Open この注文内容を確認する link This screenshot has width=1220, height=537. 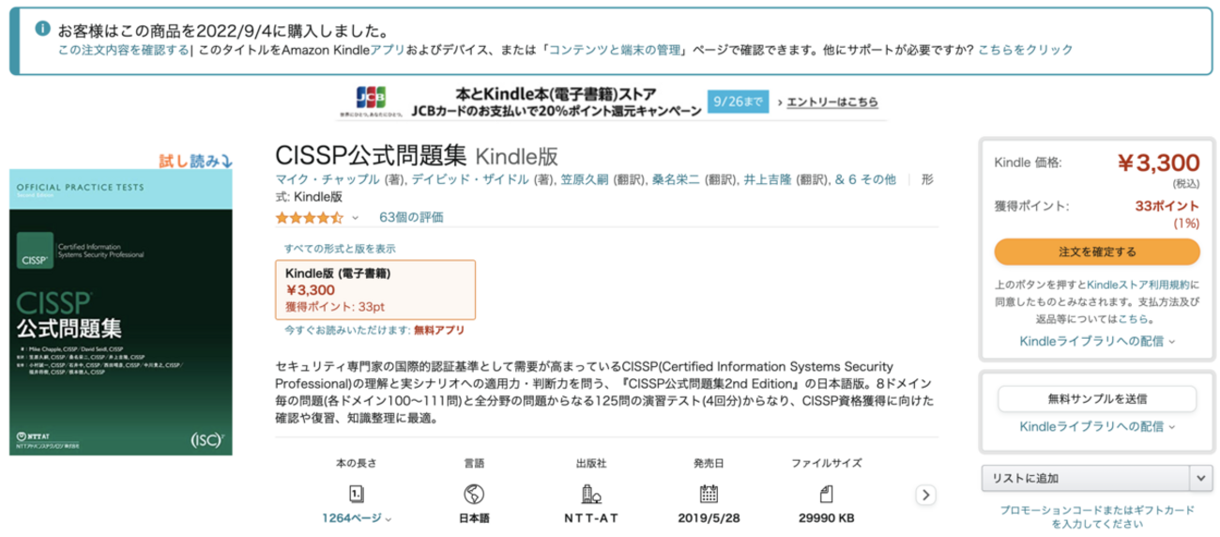click(123, 50)
